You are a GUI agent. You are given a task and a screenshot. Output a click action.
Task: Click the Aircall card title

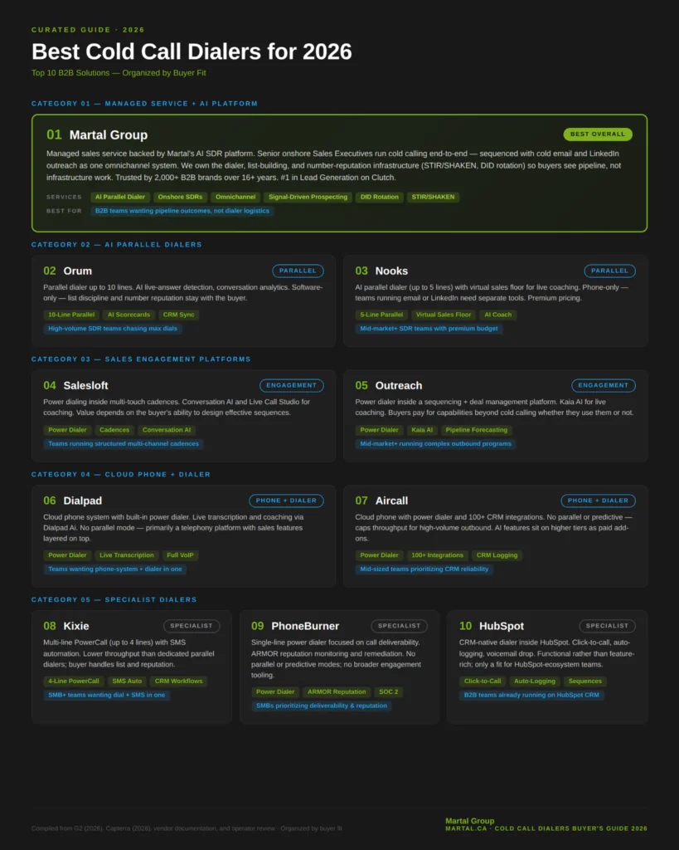[391, 501]
